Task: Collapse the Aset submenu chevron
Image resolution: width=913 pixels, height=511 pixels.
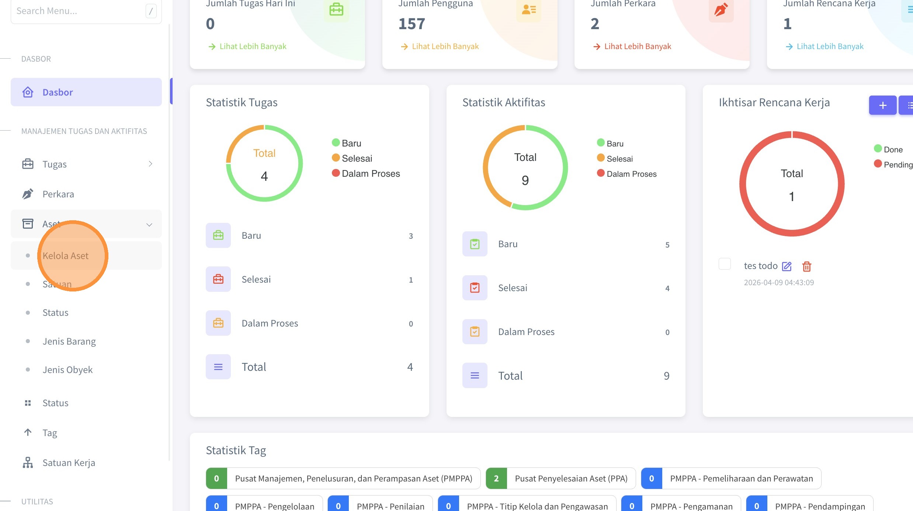Action: [149, 224]
